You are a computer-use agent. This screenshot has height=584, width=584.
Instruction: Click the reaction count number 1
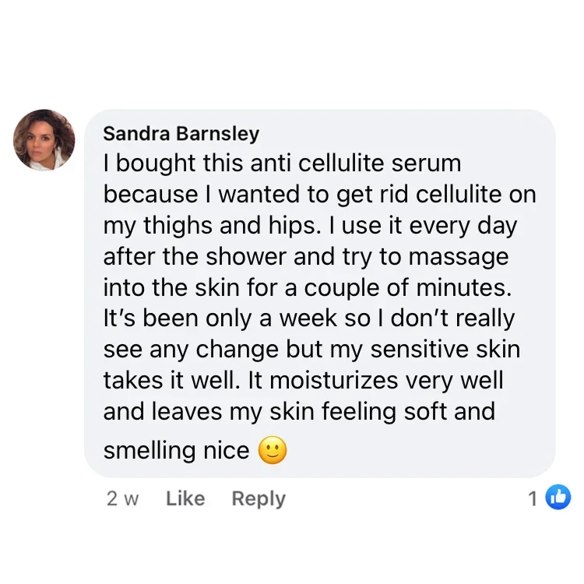tap(533, 498)
